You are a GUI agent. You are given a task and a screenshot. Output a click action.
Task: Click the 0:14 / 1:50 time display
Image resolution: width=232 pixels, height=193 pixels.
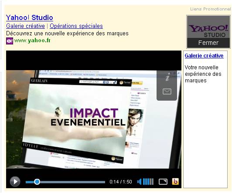tap(121, 182)
